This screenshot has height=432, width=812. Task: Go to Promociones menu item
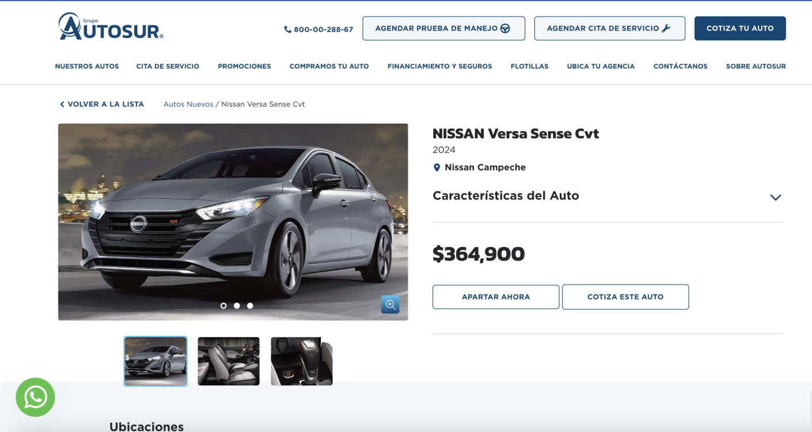point(244,66)
